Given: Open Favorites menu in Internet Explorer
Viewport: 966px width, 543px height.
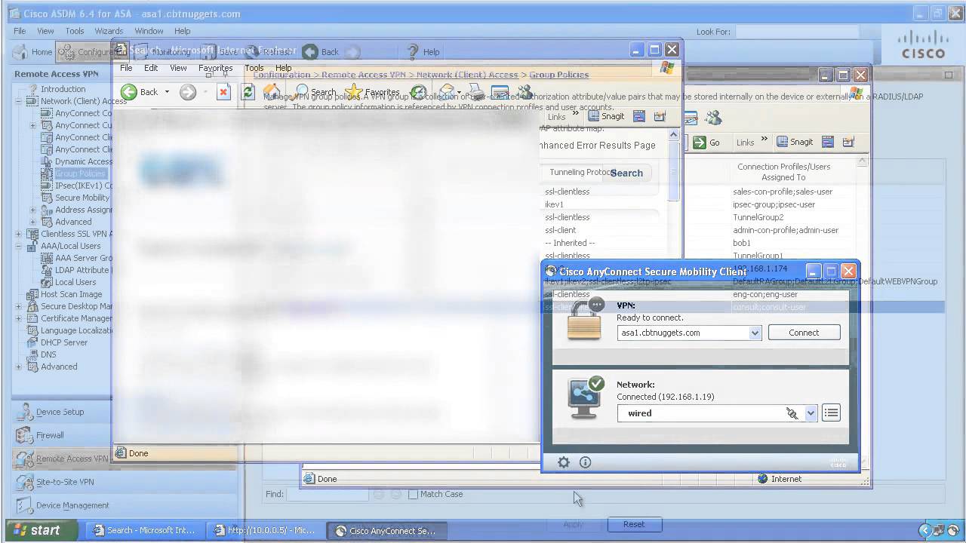Looking at the screenshot, I should (215, 68).
